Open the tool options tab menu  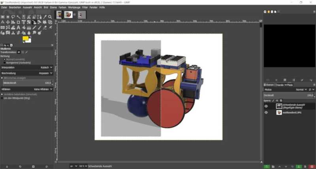click(x=52, y=45)
